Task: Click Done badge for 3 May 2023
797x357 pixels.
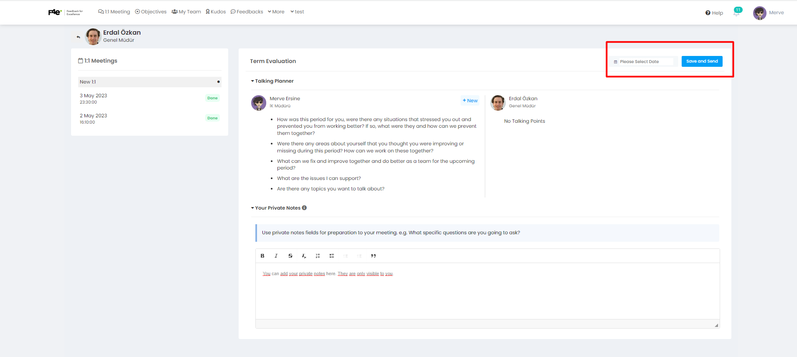Action: pyautogui.click(x=212, y=98)
